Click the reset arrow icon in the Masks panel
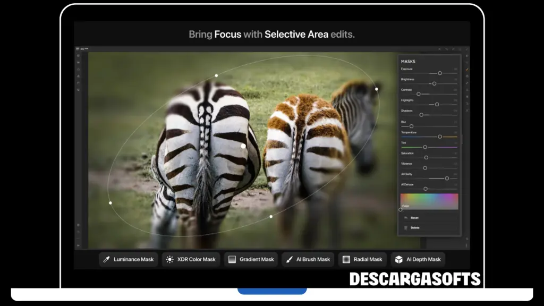 (x=406, y=217)
